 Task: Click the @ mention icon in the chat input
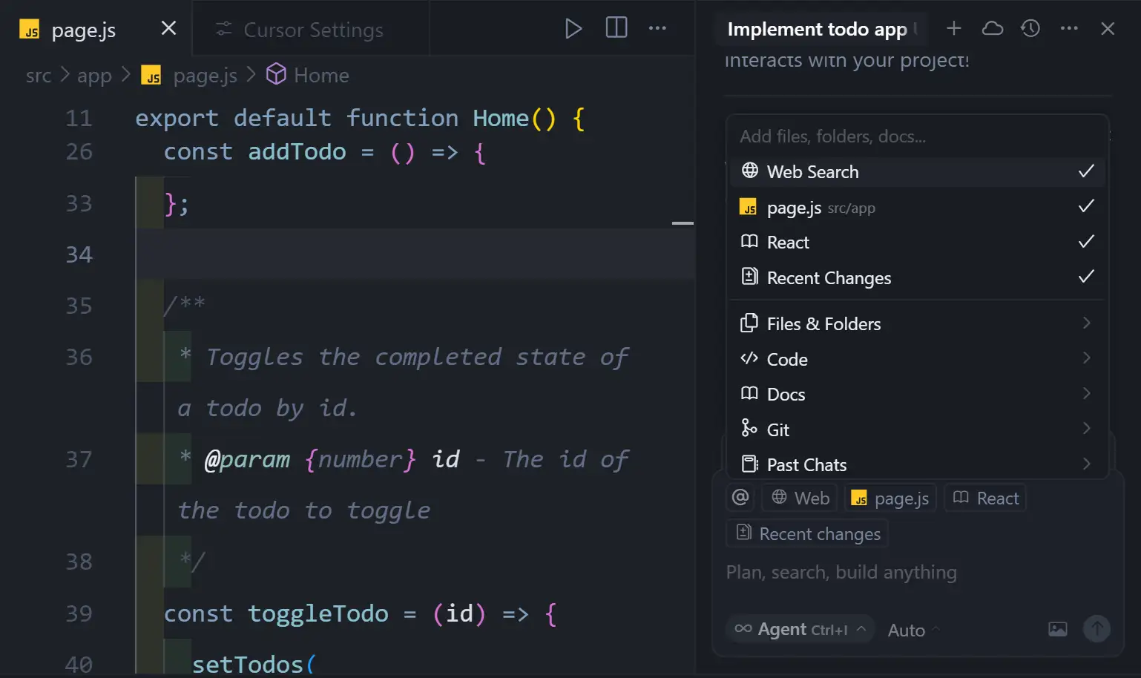[x=740, y=497]
